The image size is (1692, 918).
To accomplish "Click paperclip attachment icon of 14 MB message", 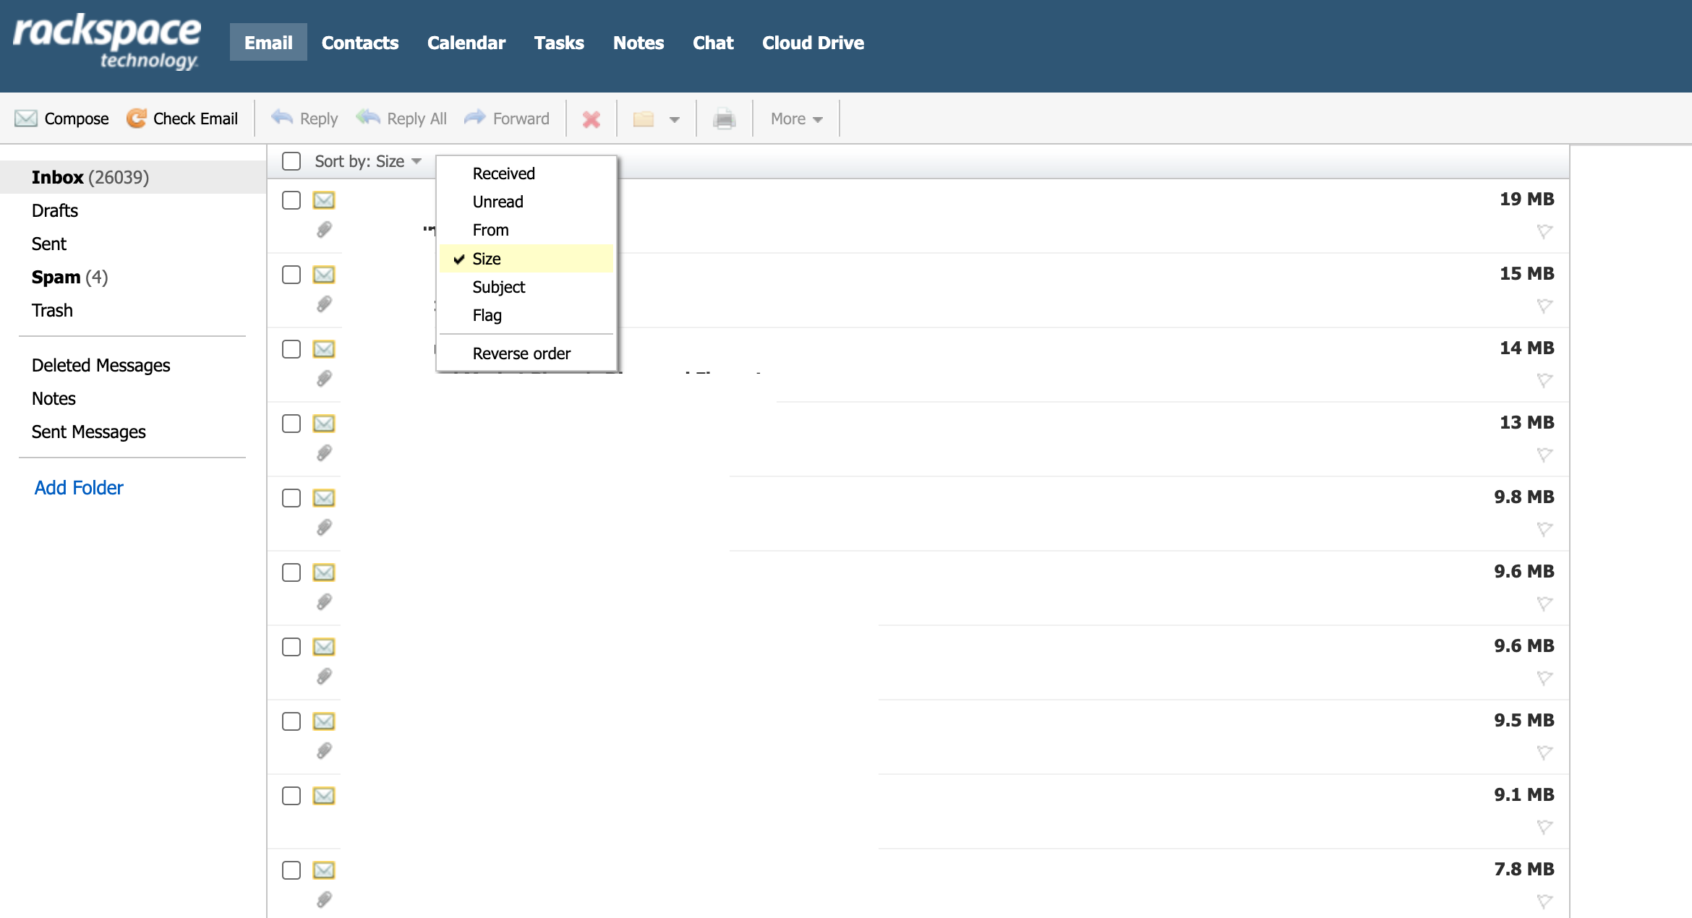I will tap(325, 379).
